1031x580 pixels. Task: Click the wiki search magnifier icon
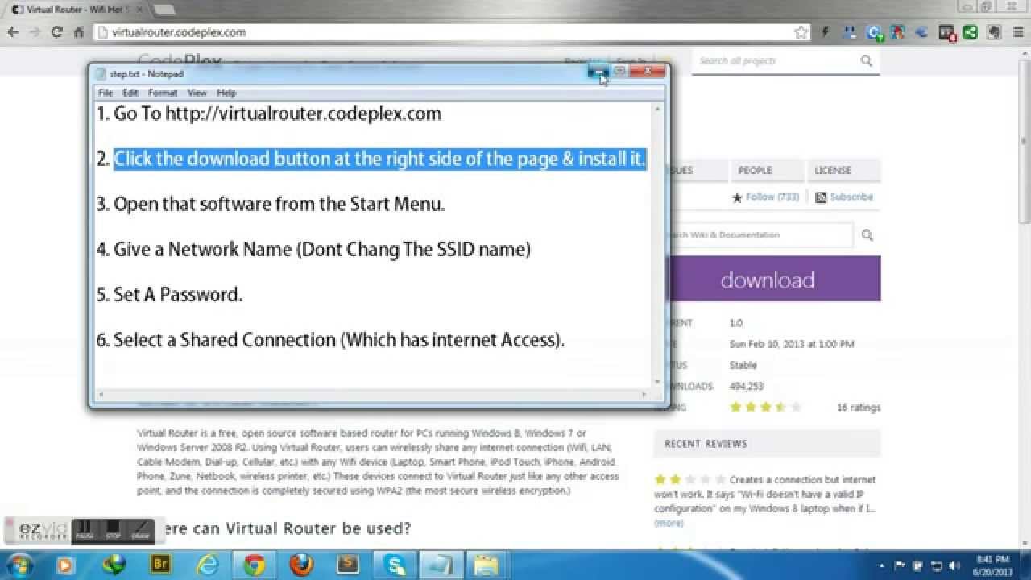867,235
